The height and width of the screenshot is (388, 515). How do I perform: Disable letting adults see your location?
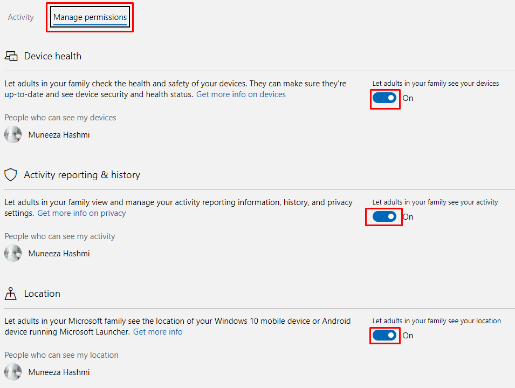(384, 335)
